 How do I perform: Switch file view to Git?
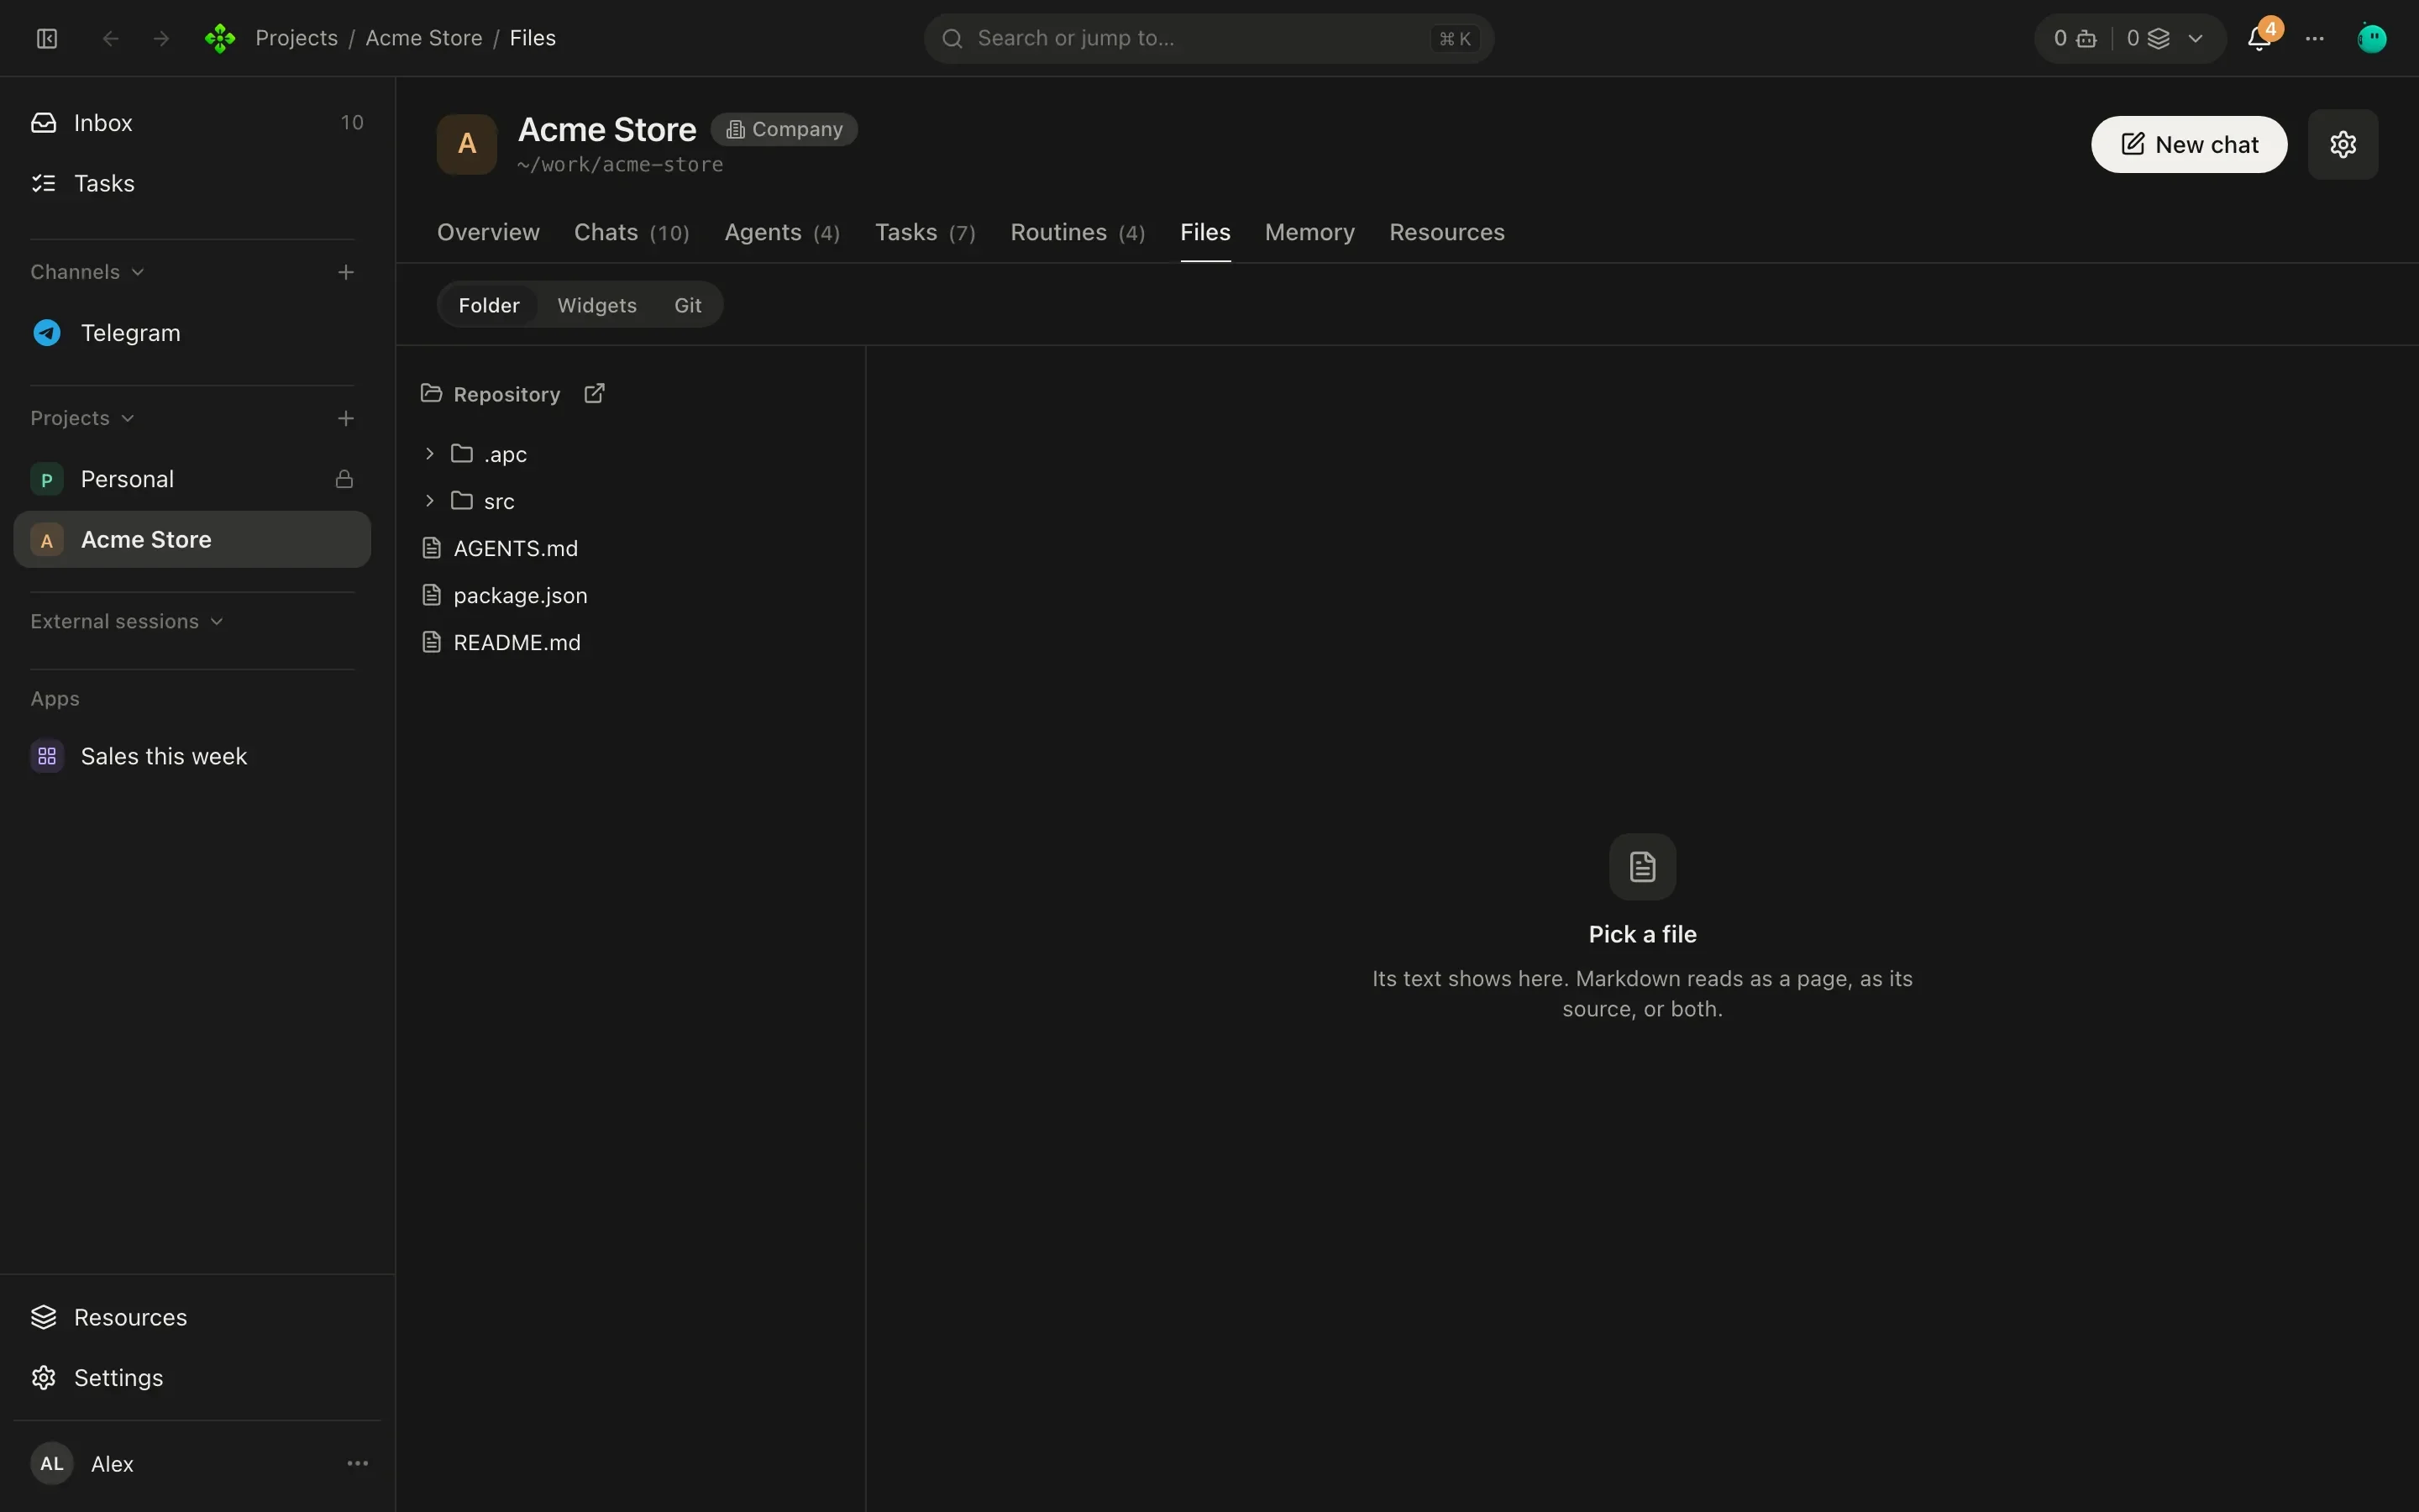(688, 305)
